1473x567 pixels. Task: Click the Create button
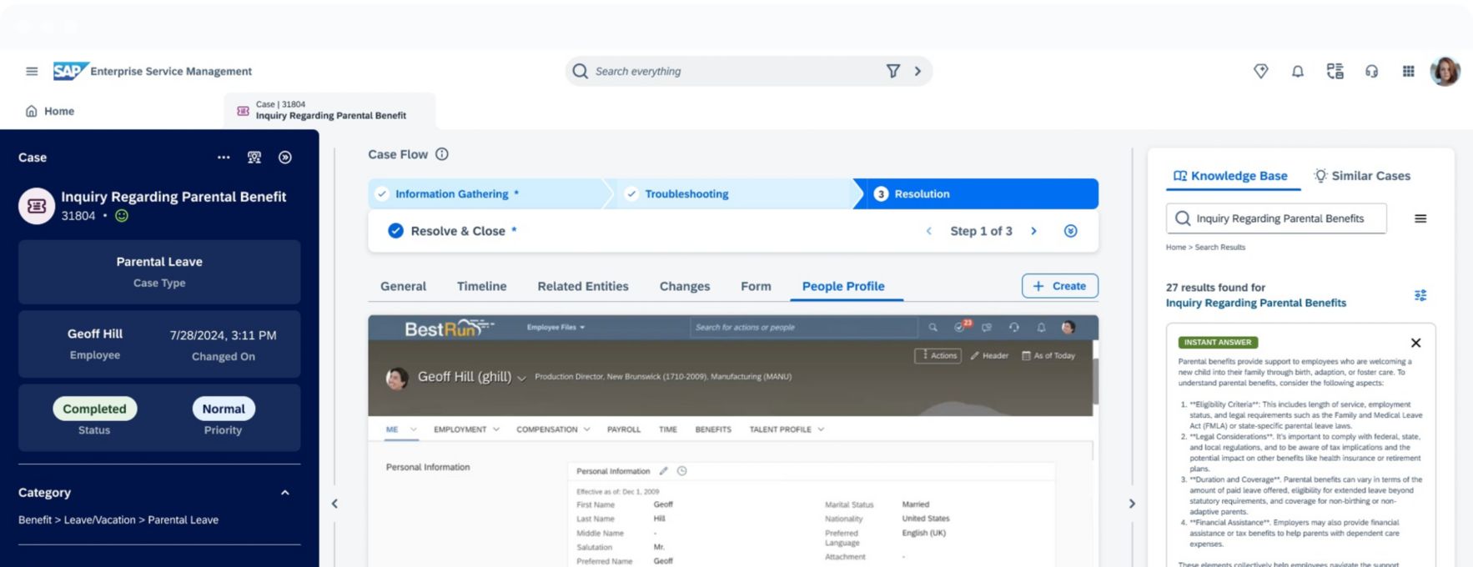point(1059,286)
